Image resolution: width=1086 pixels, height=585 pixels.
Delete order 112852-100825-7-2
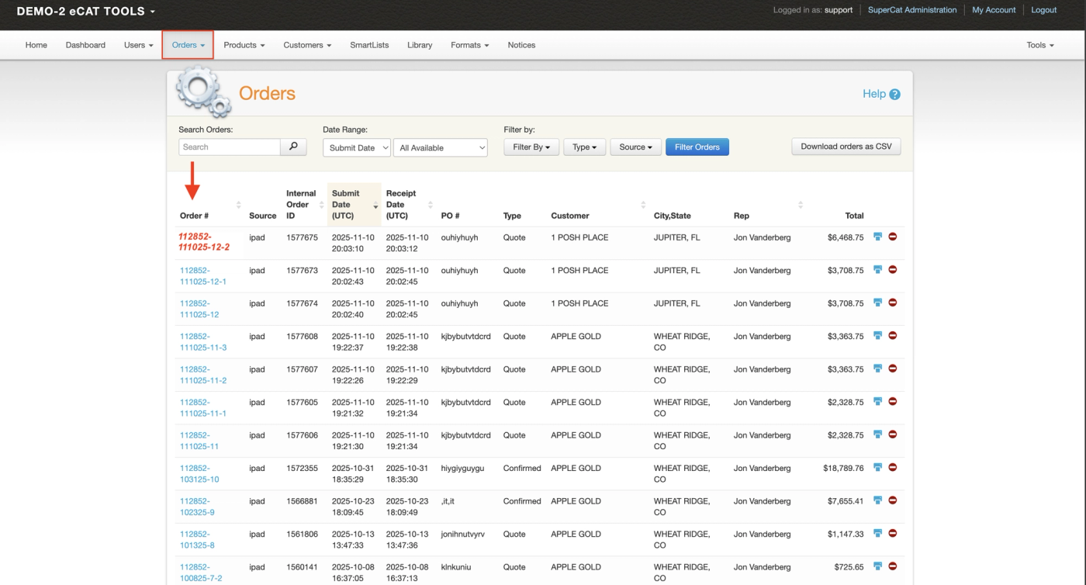coord(893,566)
